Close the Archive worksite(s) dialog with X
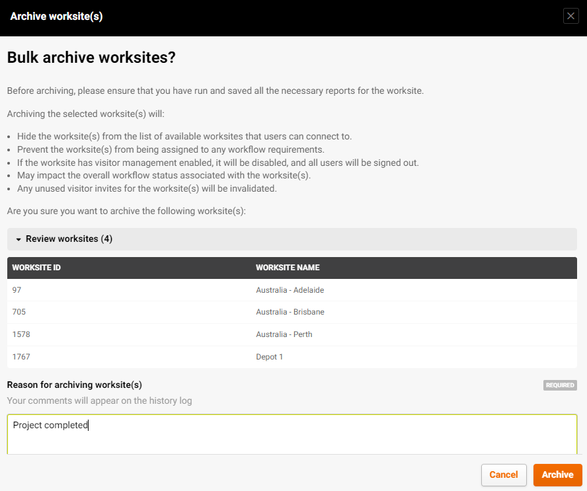 570,16
